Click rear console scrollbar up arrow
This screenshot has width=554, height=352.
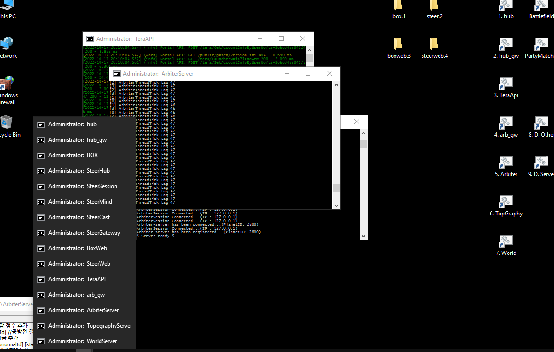pos(363,133)
